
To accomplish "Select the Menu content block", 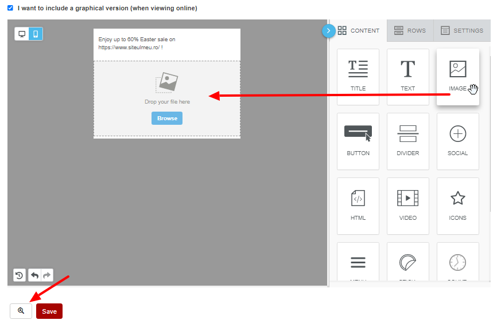I will tap(358, 262).
